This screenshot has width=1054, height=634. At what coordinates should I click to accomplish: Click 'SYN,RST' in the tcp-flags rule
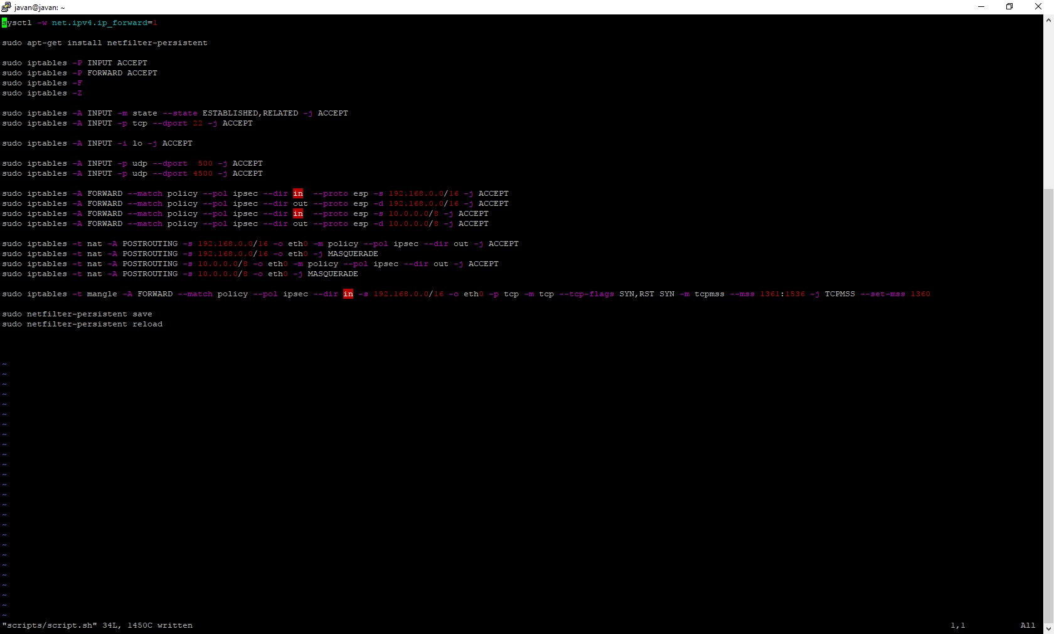pos(637,294)
